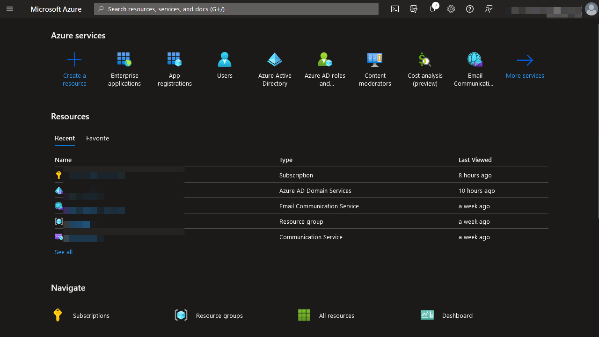Open Enterprise applications service icon

pos(124,59)
